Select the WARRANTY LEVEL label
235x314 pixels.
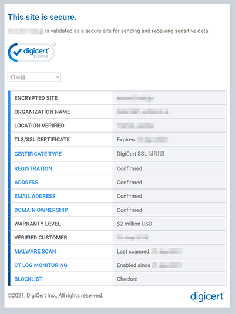pyautogui.click(x=37, y=224)
